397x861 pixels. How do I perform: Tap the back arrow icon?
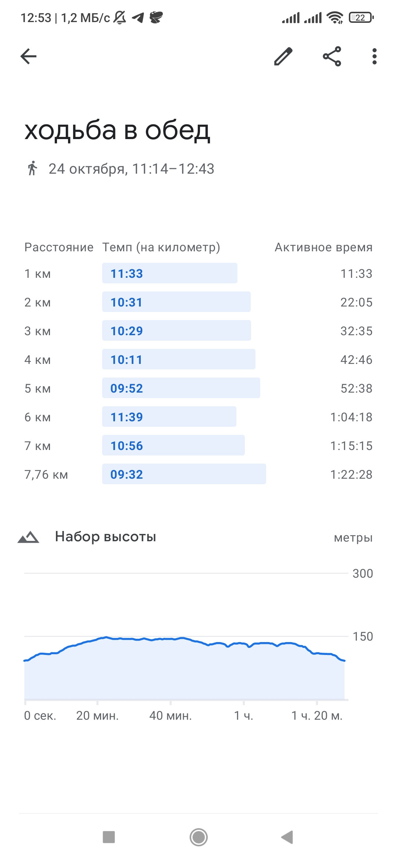[x=28, y=56]
